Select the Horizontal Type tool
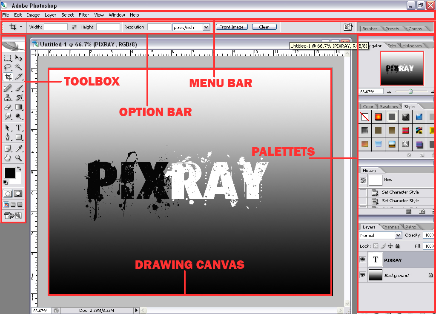This screenshot has height=314, width=436. coord(18,128)
